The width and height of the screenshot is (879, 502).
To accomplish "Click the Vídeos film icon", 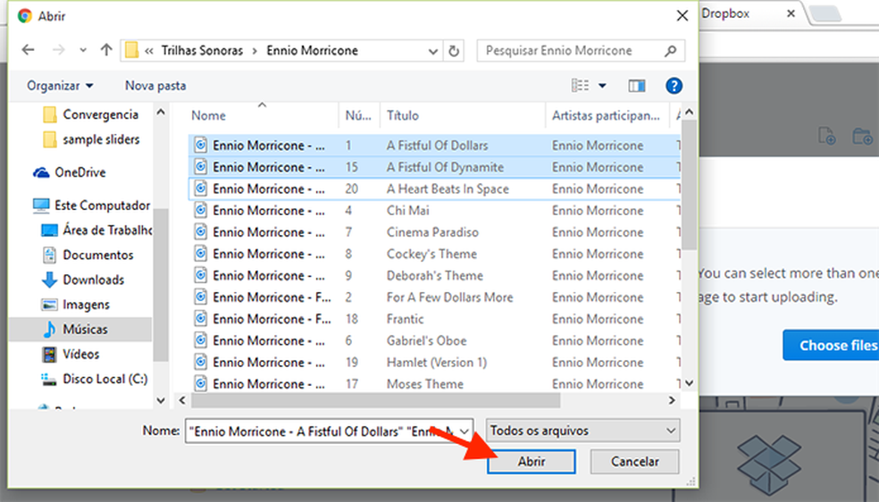I will [x=49, y=354].
